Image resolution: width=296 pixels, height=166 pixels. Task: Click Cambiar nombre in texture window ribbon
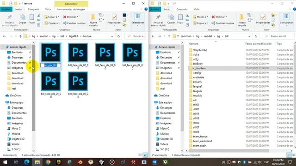[74, 23]
